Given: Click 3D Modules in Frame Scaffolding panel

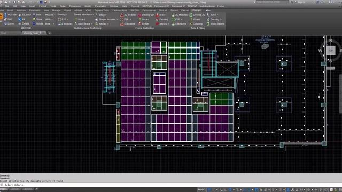Looking at the screenshot, I should pyautogui.click(x=128, y=15).
